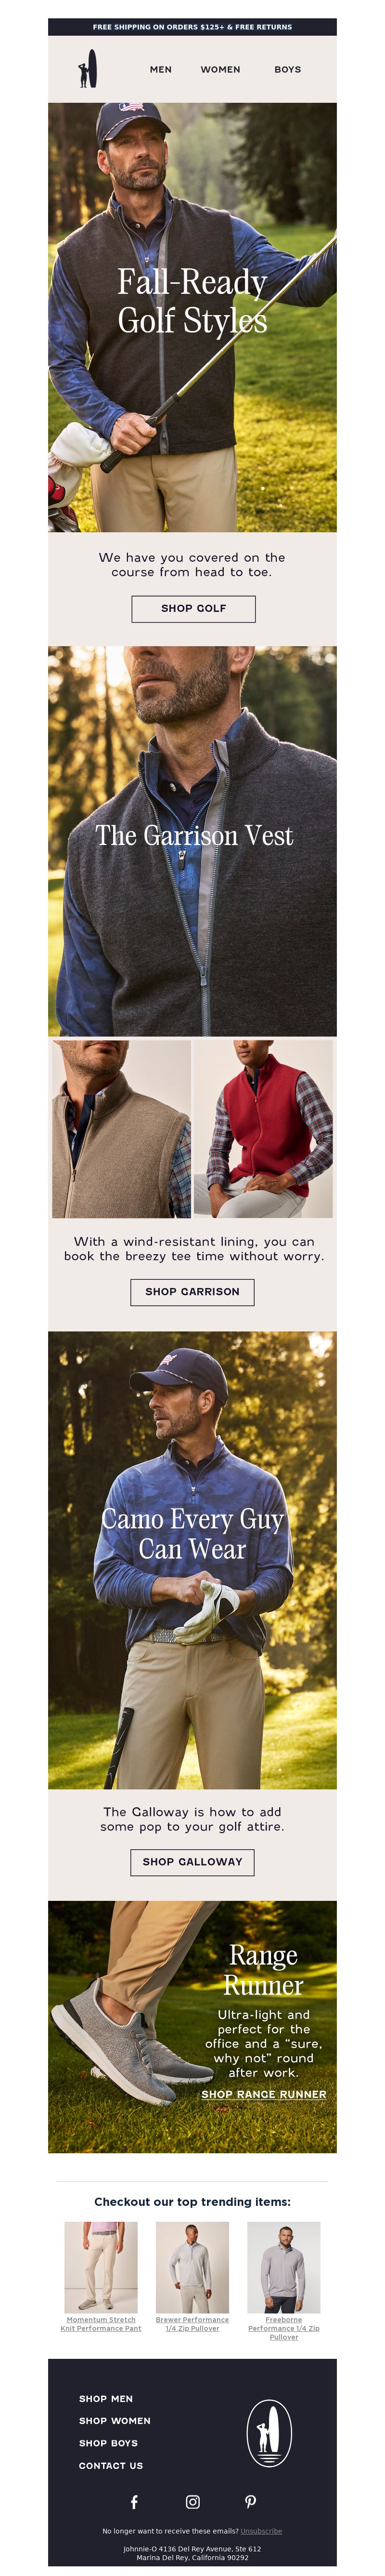385x2576 pixels.
Task: Open the BOYS navigation item
Action: tap(287, 70)
